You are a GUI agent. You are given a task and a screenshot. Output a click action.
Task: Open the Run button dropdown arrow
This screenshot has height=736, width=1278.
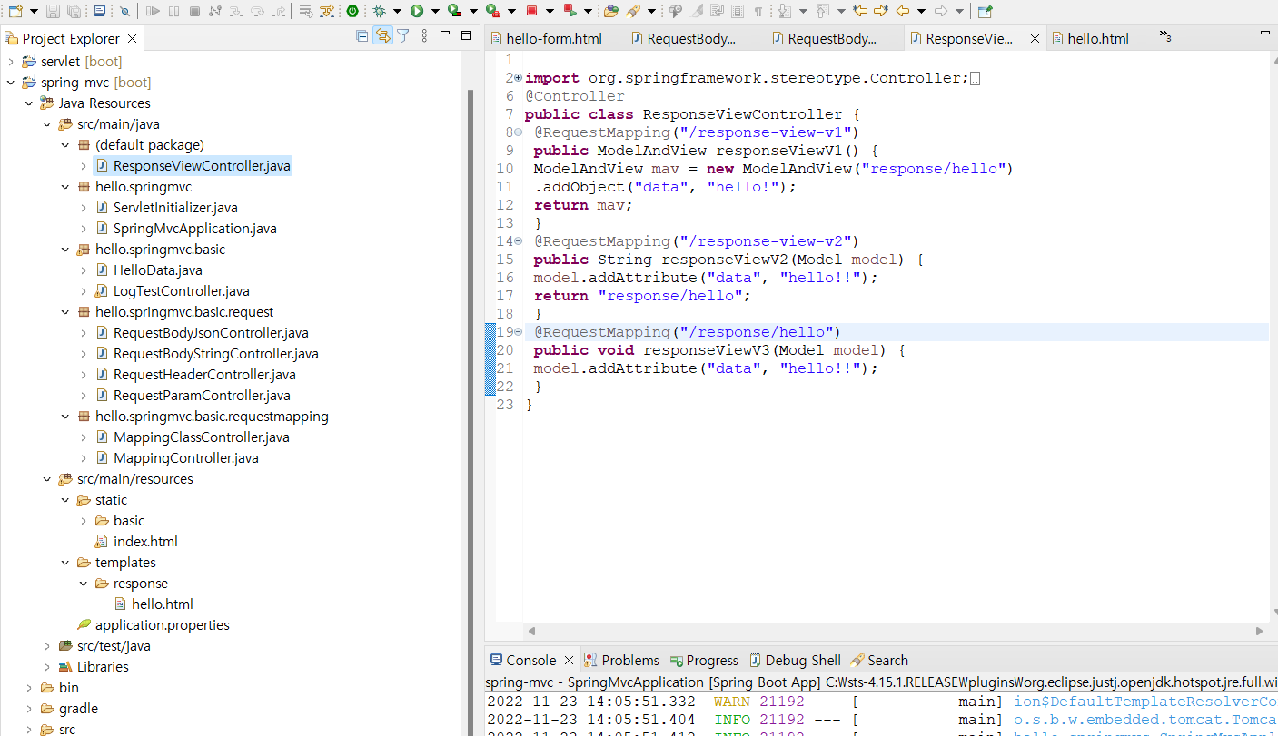point(434,11)
